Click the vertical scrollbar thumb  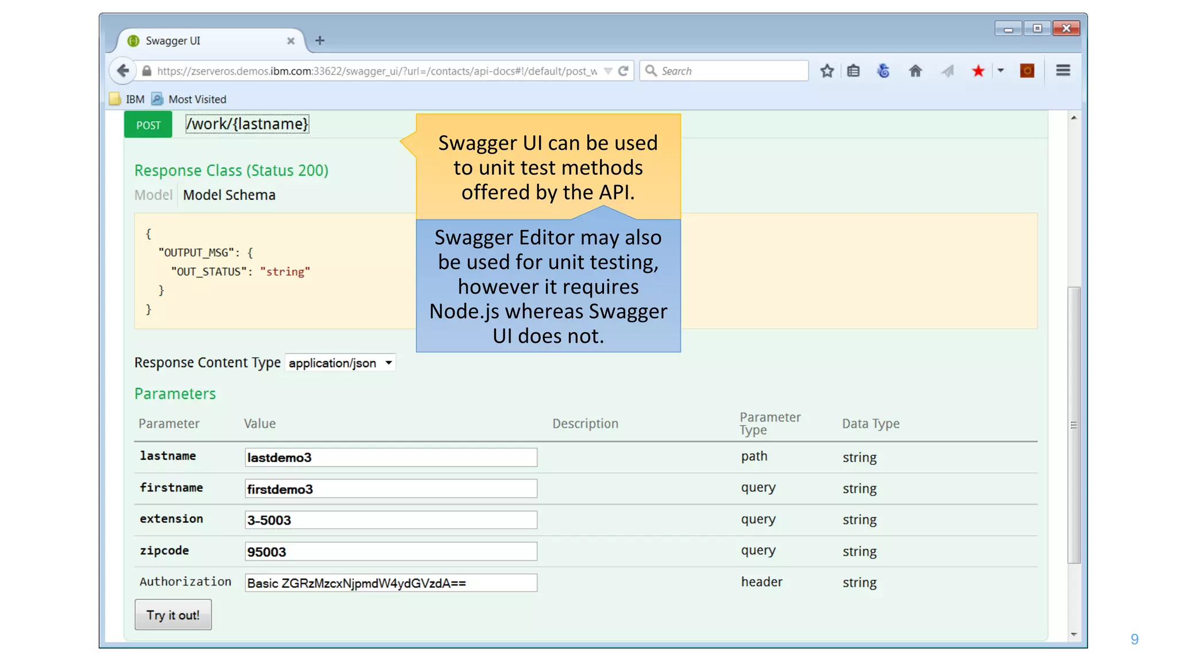[1074, 425]
